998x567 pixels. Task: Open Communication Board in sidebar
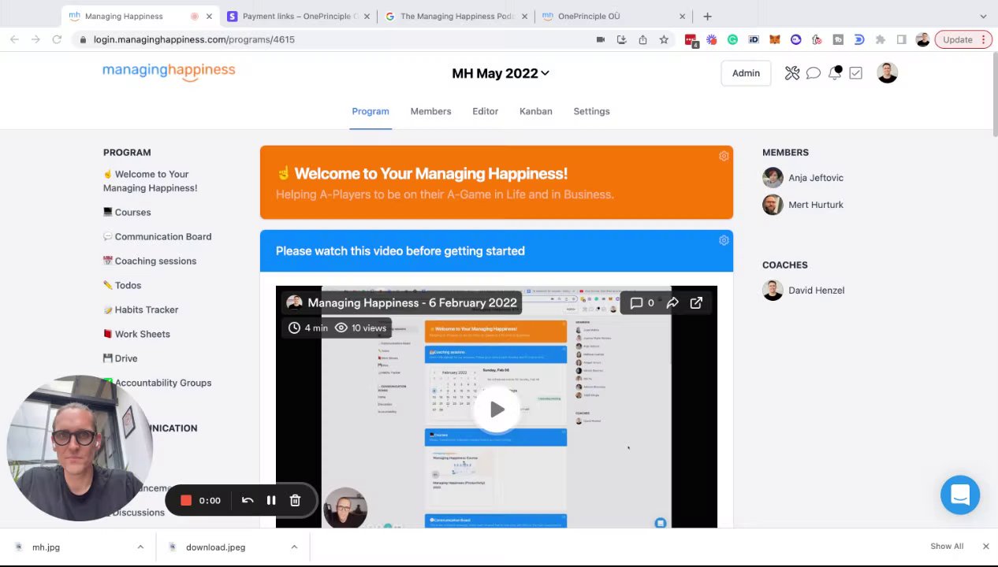(157, 236)
